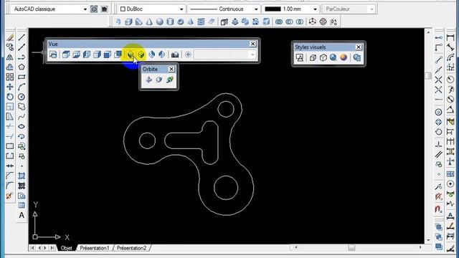Select the SE Isometric view icon
This screenshot has height=258, width=459.
pyautogui.click(x=141, y=54)
